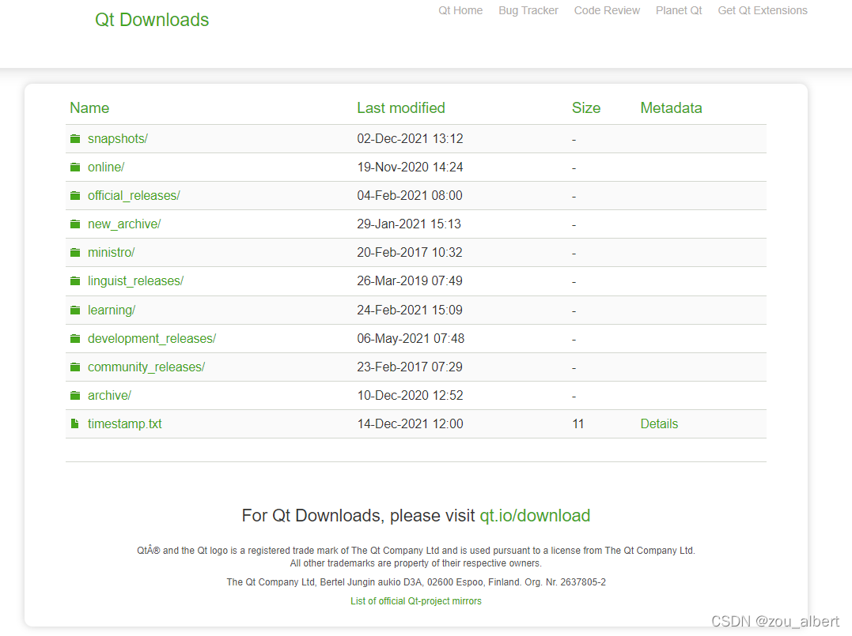Sort by the Name column header
The image size is (852, 636).
point(89,108)
